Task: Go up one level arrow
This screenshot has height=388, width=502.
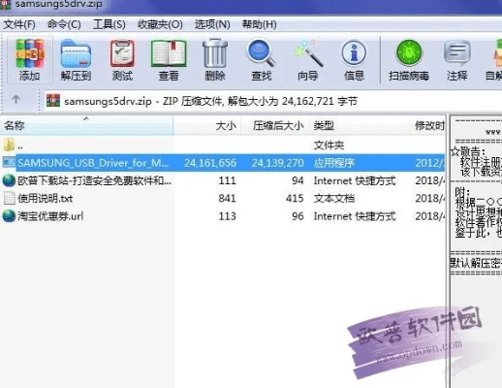Action: pos(16,100)
